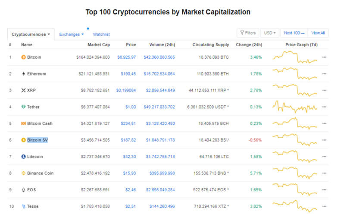Expand the Exchanges dropdown
Image resolution: width=344 pixels, height=214 pixels.
pyautogui.click(x=72, y=34)
